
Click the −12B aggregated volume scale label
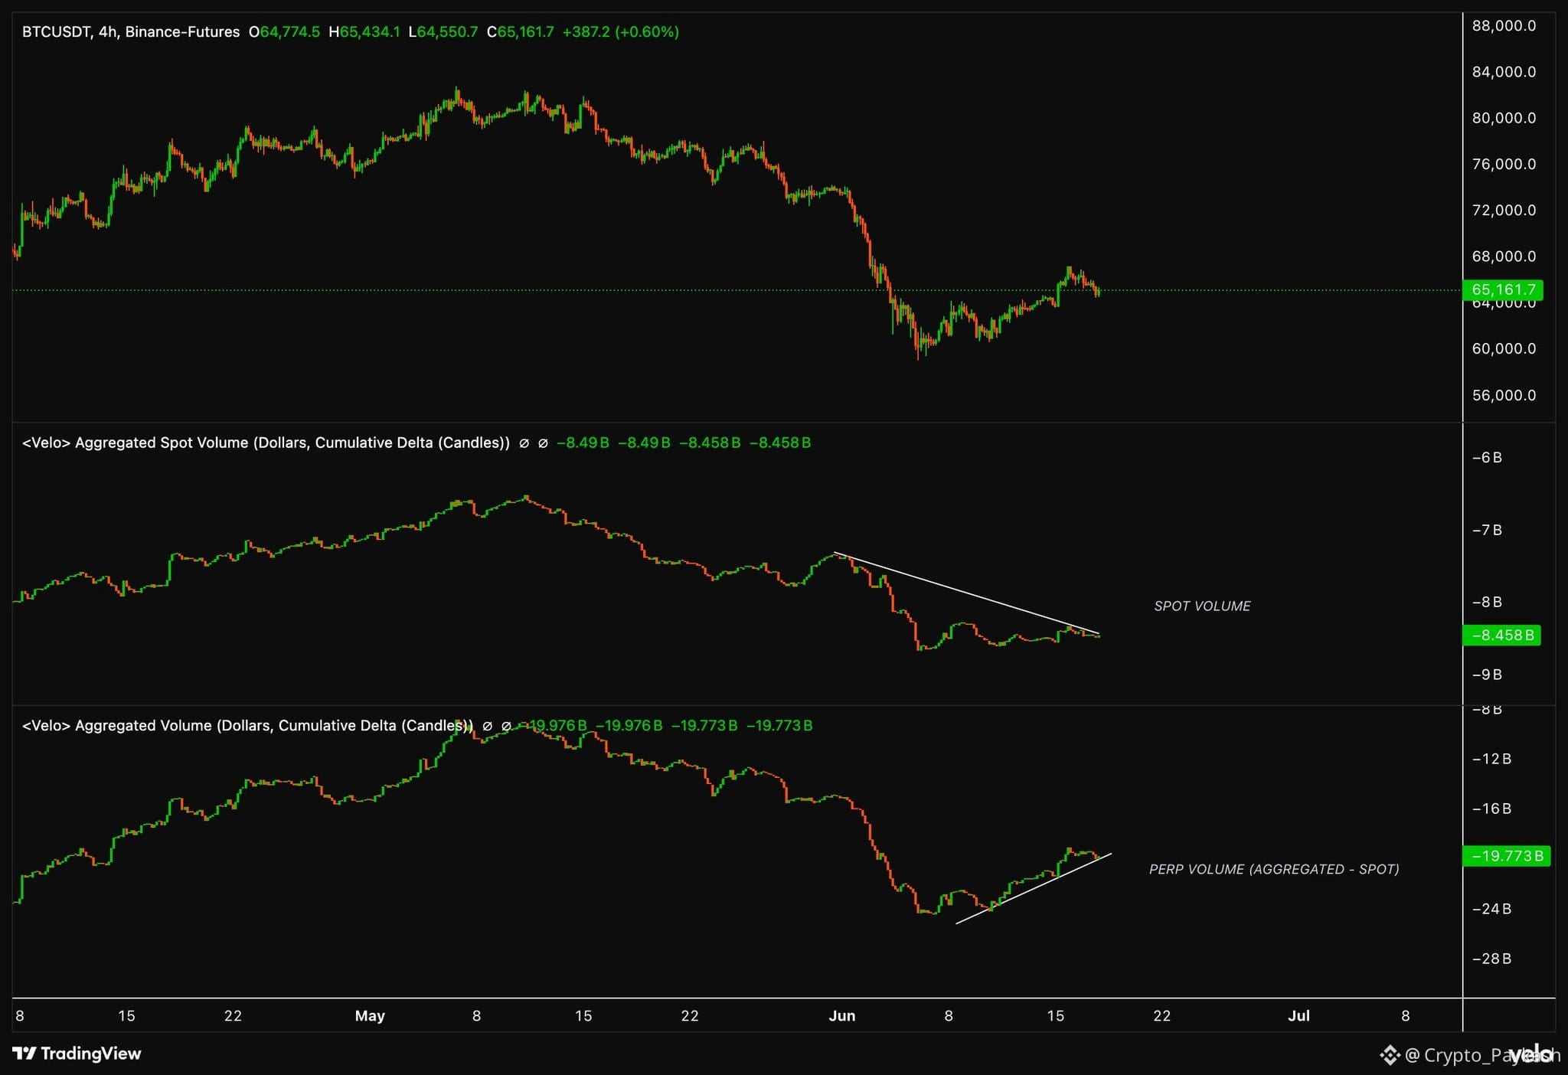pos(1491,759)
